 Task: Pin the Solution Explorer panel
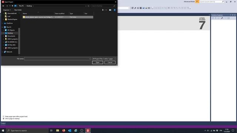coord(233,15)
